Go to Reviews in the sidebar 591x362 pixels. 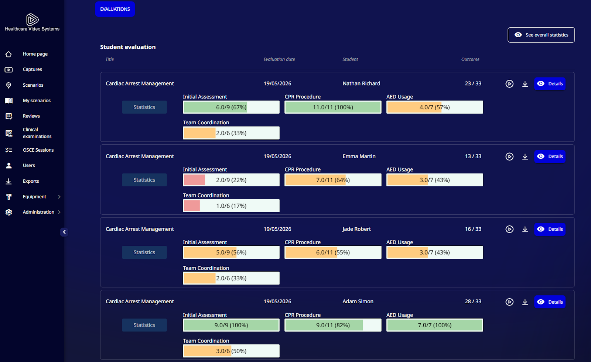click(31, 116)
